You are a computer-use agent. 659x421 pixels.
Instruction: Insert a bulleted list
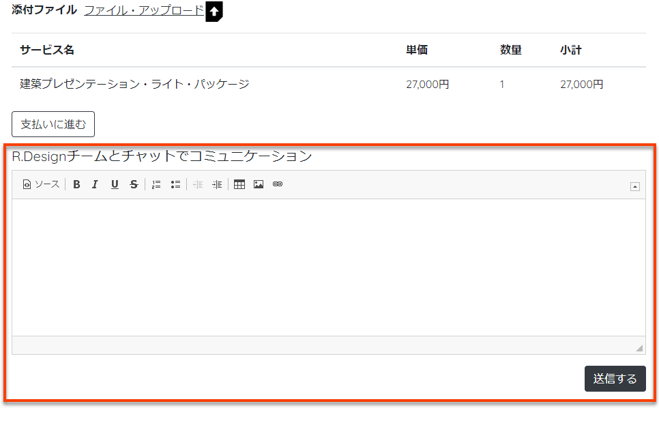175,184
